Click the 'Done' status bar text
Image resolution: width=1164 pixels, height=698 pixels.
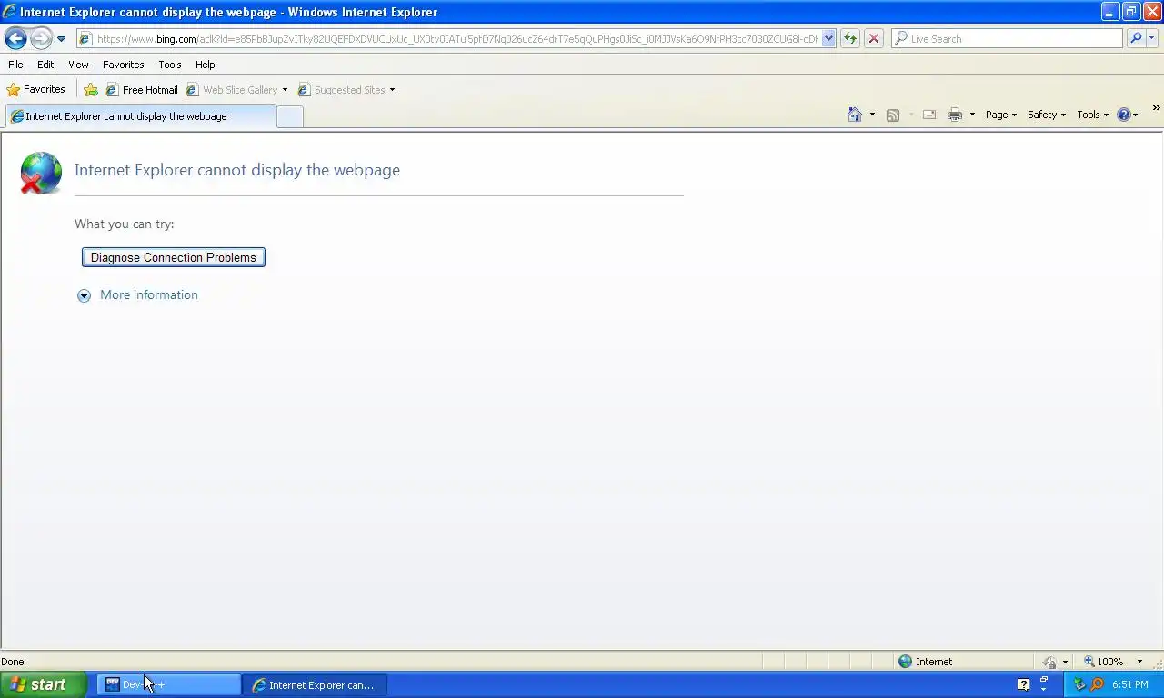click(13, 662)
